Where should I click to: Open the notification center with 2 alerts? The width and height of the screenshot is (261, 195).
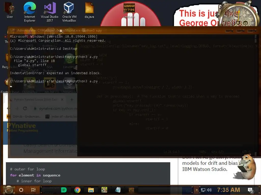(251, 190)
